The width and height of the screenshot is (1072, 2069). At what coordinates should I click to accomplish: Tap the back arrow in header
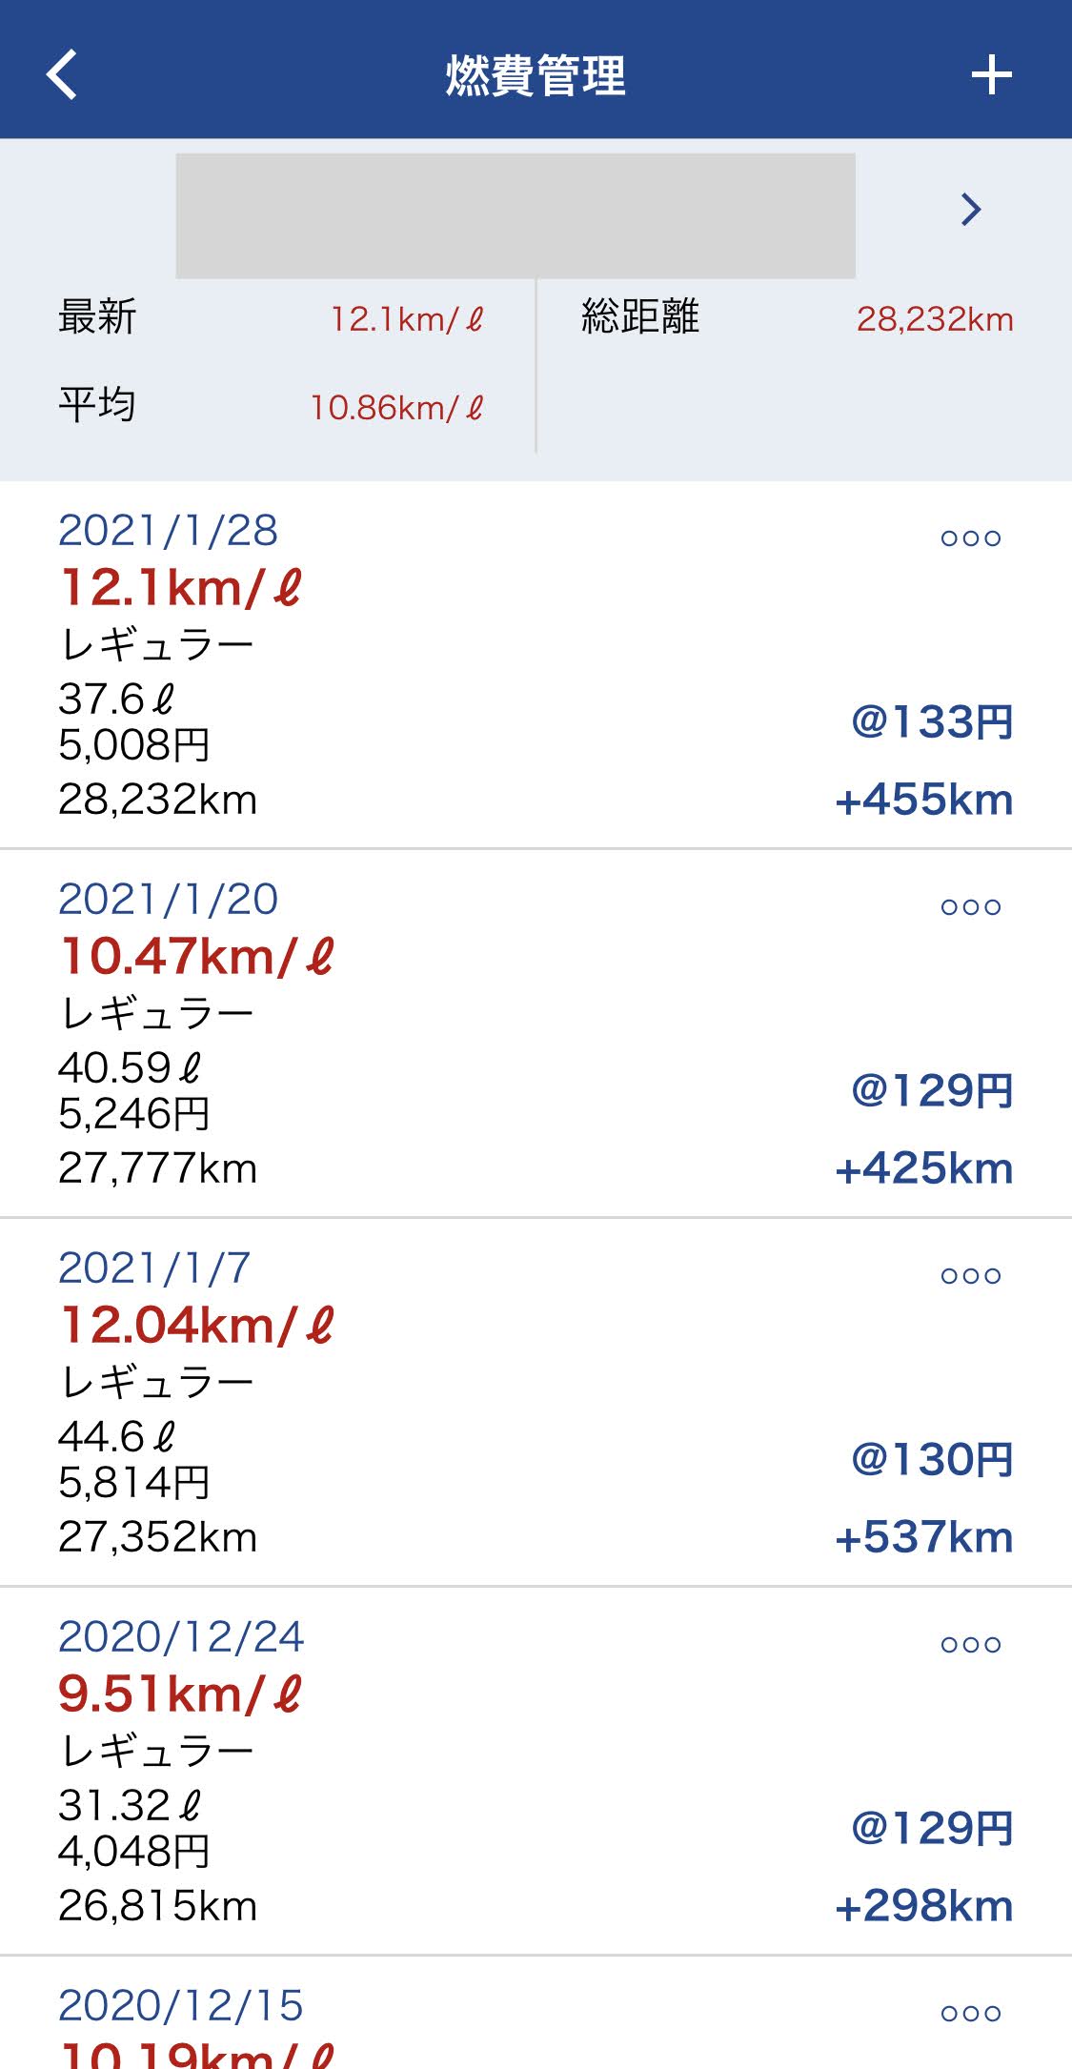coord(62,74)
